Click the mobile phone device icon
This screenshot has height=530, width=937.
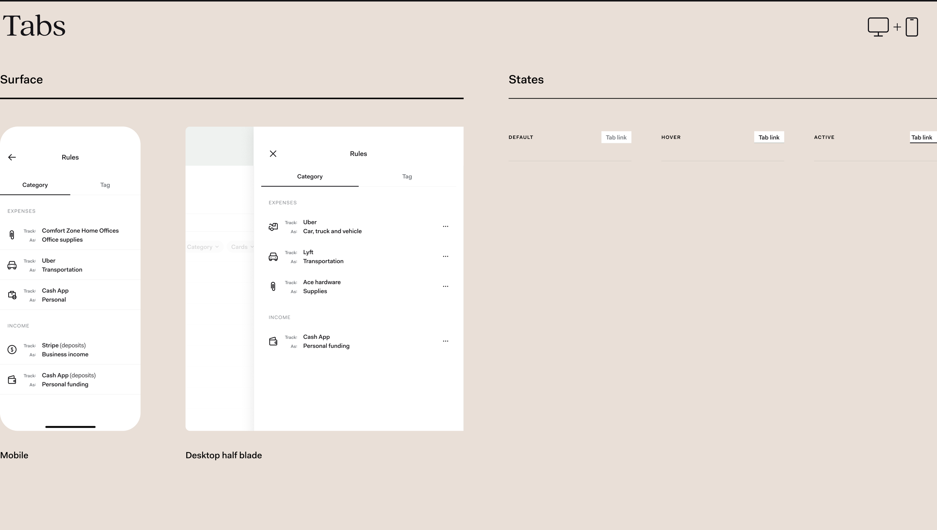click(x=912, y=27)
